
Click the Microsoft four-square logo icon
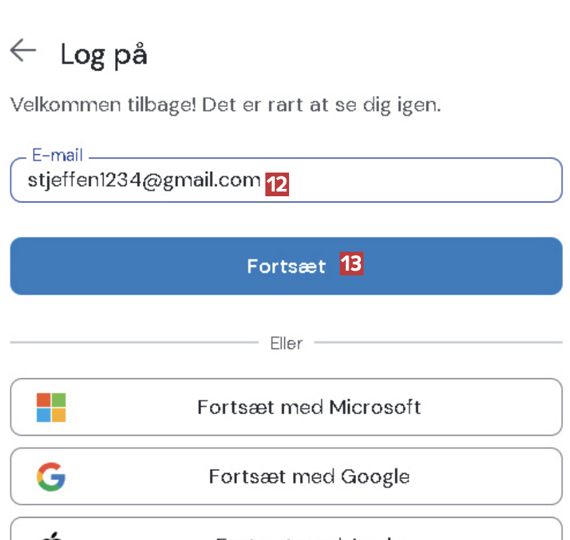pyautogui.click(x=51, y=407)
